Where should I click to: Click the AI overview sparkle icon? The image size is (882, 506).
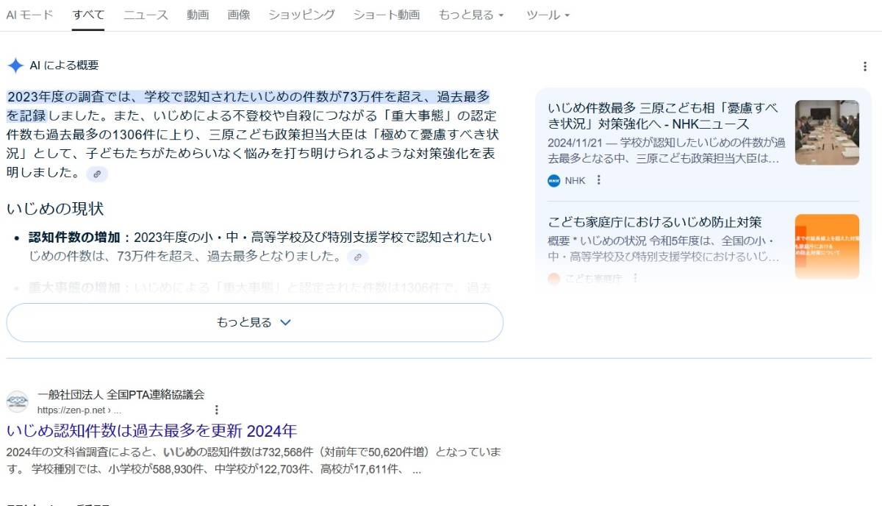(x=15, y=65)
